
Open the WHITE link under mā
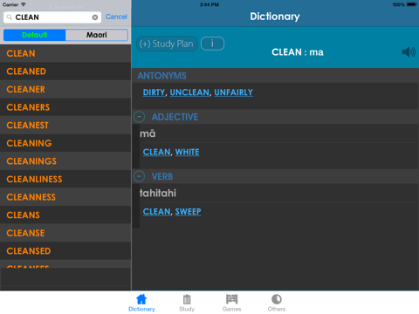point(187,152)
